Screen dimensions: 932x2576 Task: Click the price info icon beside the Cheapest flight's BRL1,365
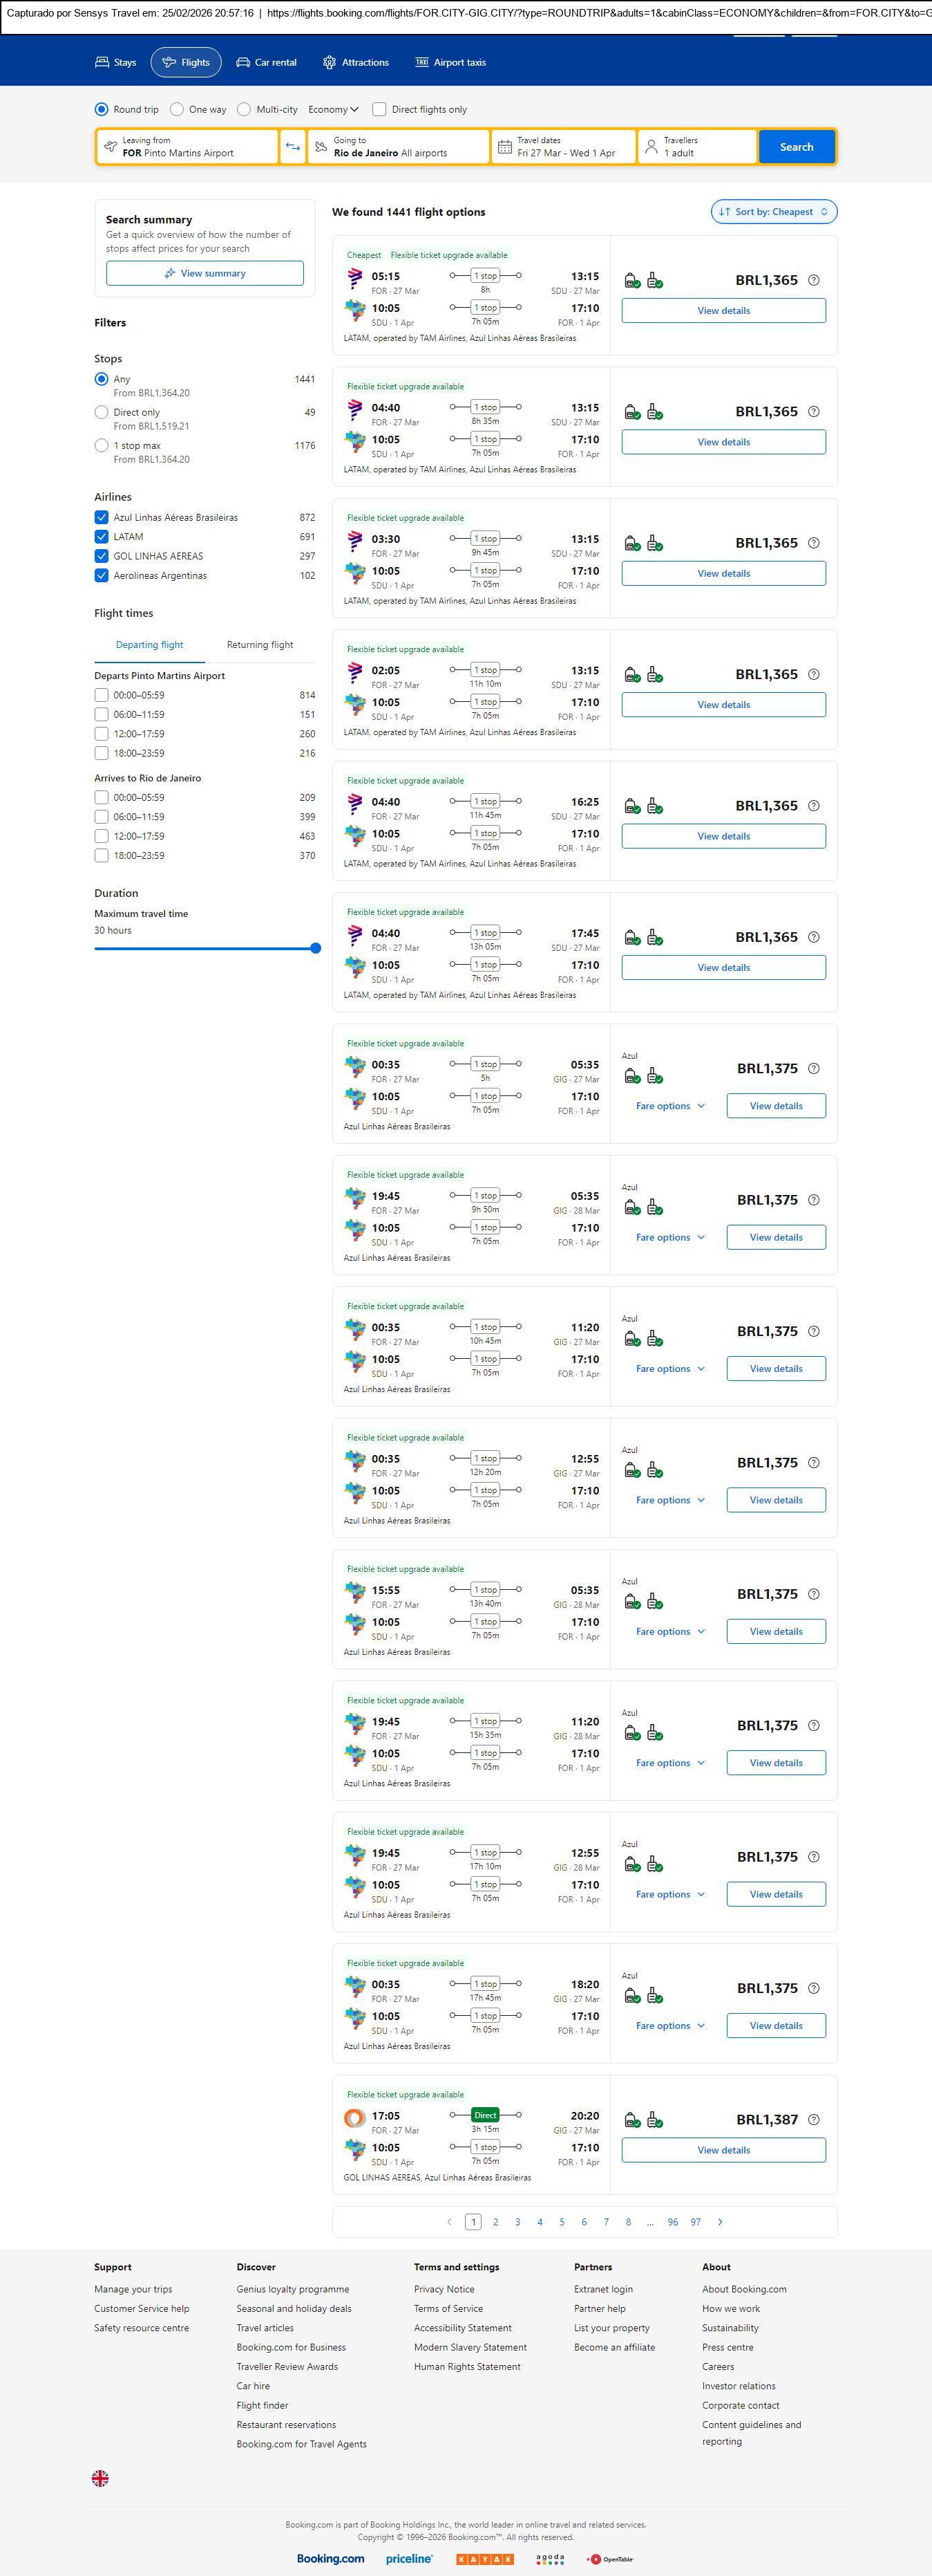tap(813, 280)
